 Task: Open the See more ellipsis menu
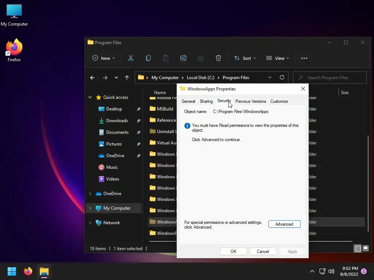(304, 58)
